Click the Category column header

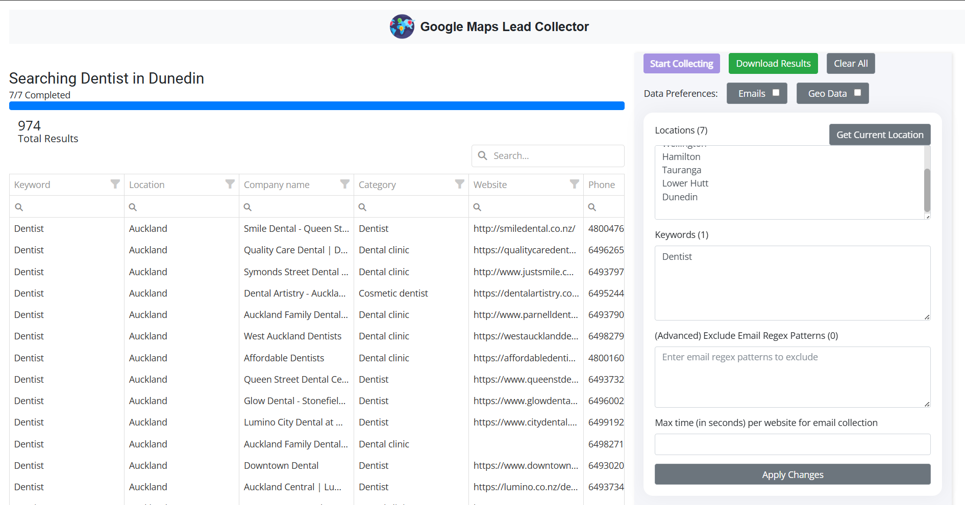point(411,184)
